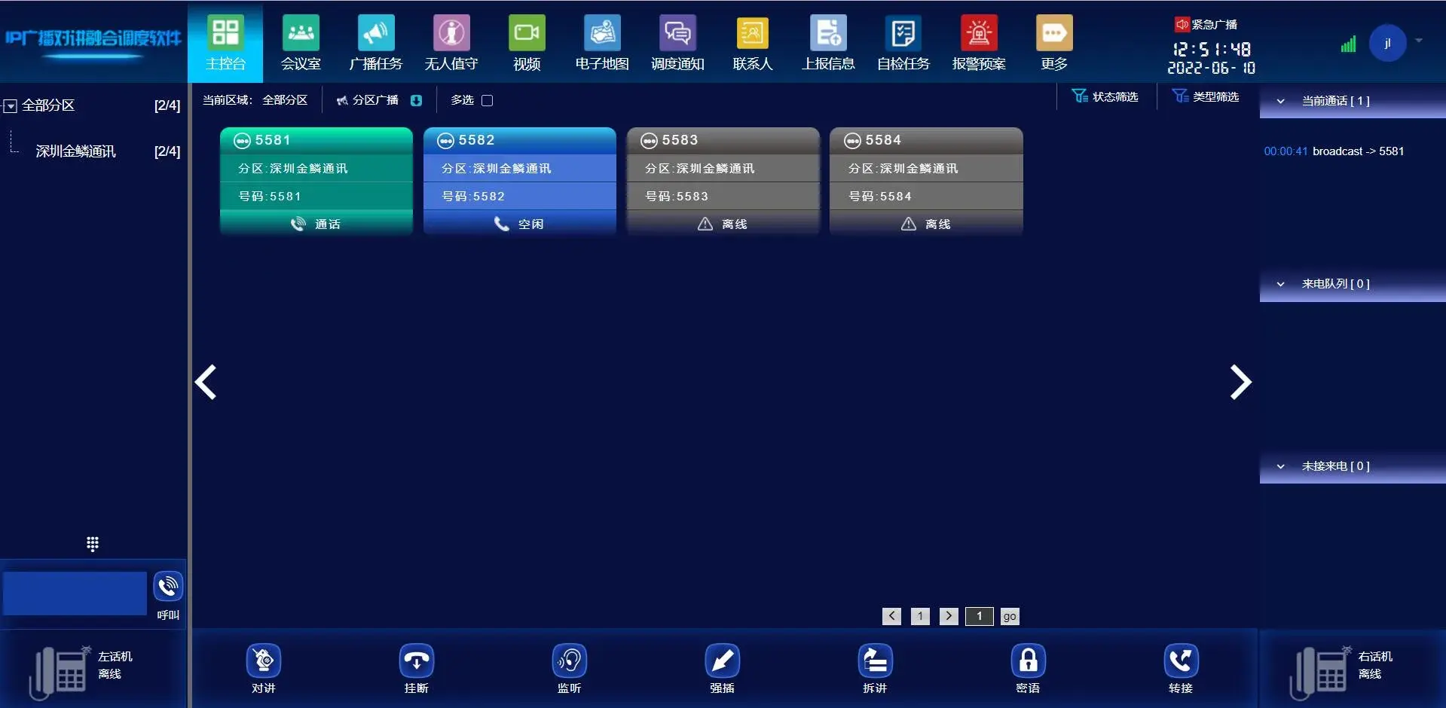Image resolution: width=1446 pixels, height=708 pixels.
Task: Collapse the 未接来电 panel
Action: [x=1280, y=466]
